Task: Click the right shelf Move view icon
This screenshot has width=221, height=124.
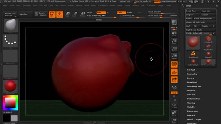Action: tap(174, 114)
